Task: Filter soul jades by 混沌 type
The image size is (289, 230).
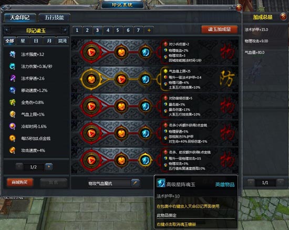Action: [62, 40]
